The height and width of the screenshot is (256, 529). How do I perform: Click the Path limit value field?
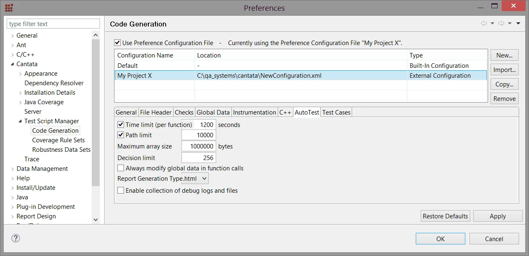(x=199, y=135)
